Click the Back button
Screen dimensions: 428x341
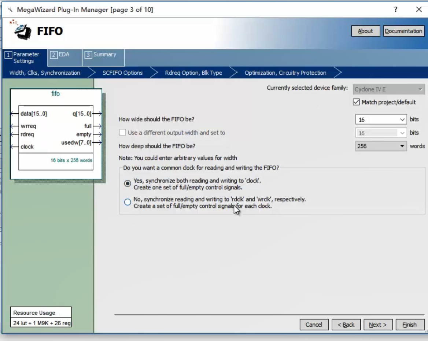point(346,325)
